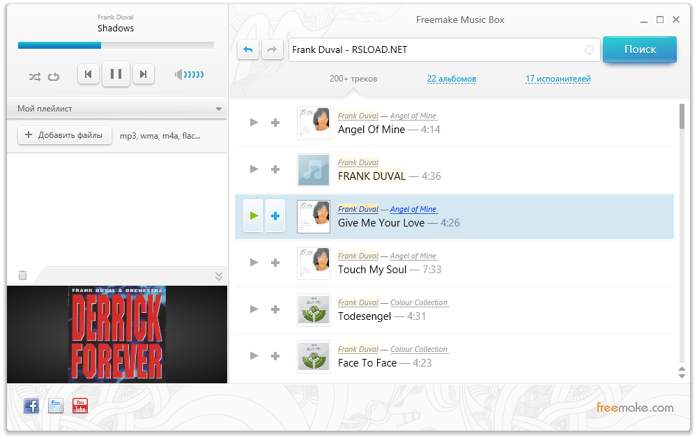Seek in the Shadows progress bar
Screen dimensions: 697x439
[x=116, y=45]
